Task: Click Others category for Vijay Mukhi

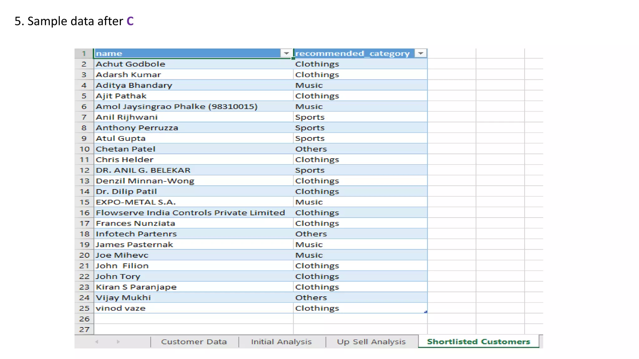Action: pos(360,298)
